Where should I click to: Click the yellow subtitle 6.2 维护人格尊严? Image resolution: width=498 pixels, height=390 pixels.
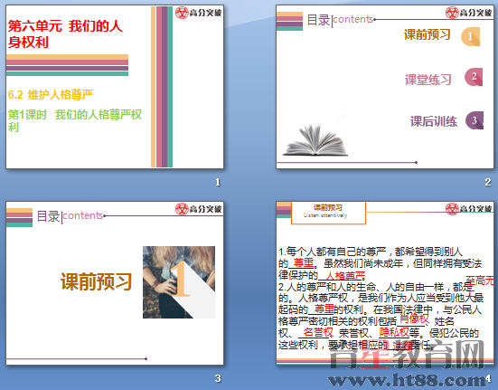coord(51,94)
